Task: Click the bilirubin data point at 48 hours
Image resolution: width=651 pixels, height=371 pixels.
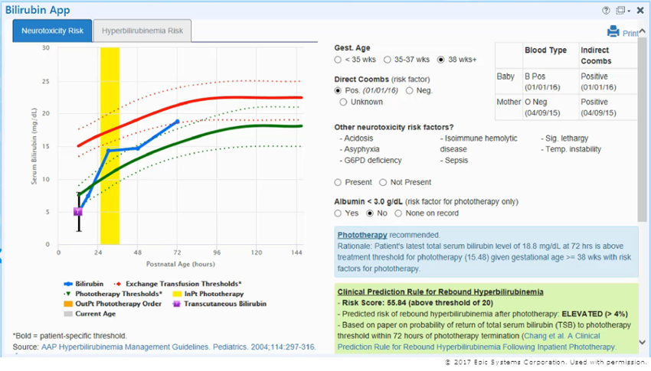Action: (138, 148)
